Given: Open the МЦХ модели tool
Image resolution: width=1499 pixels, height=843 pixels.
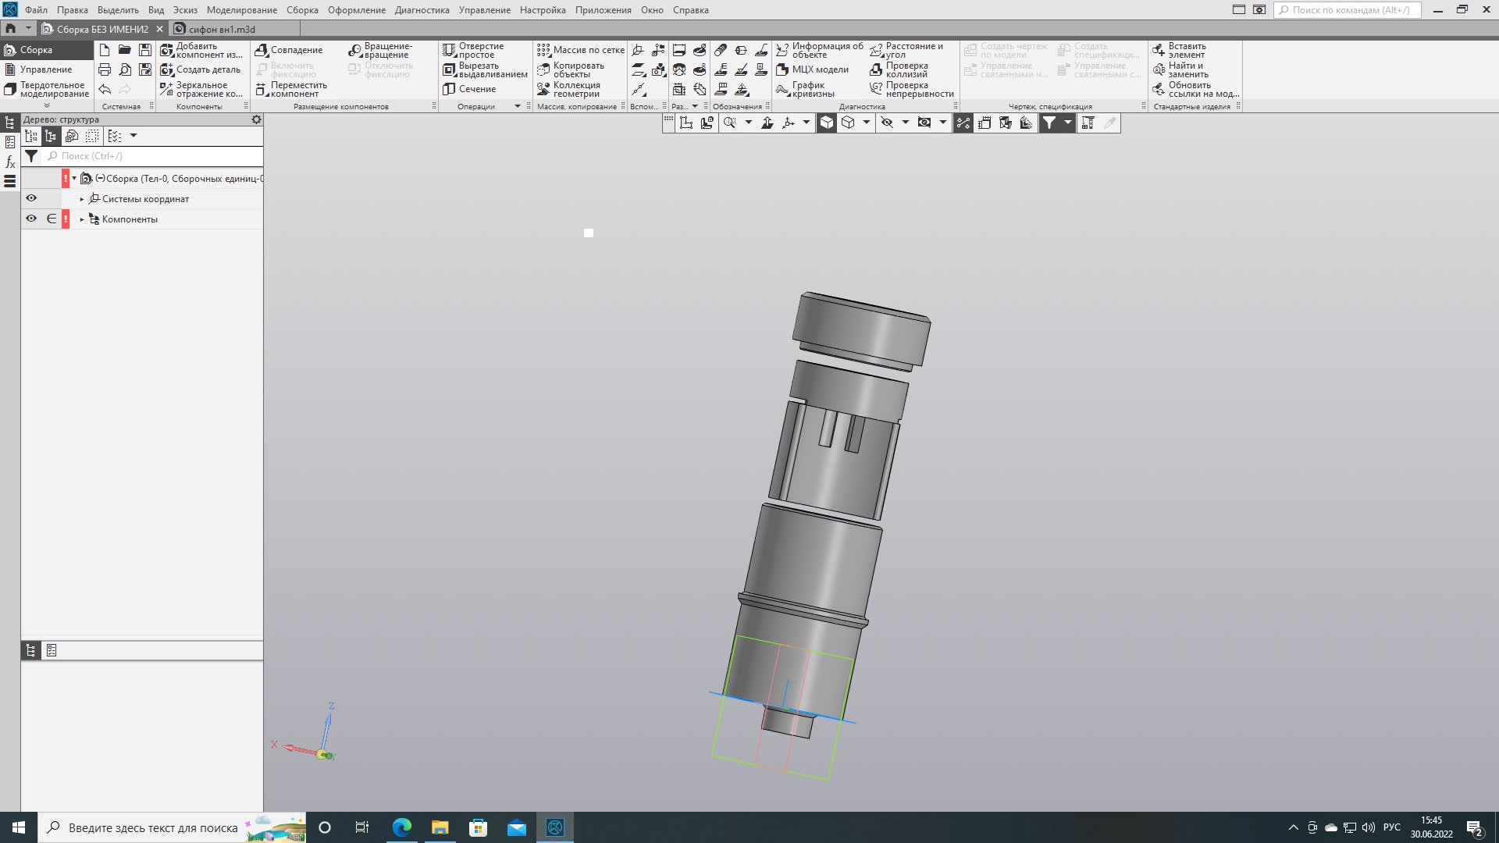Looking at the screenshot, I should pos(812,69).
